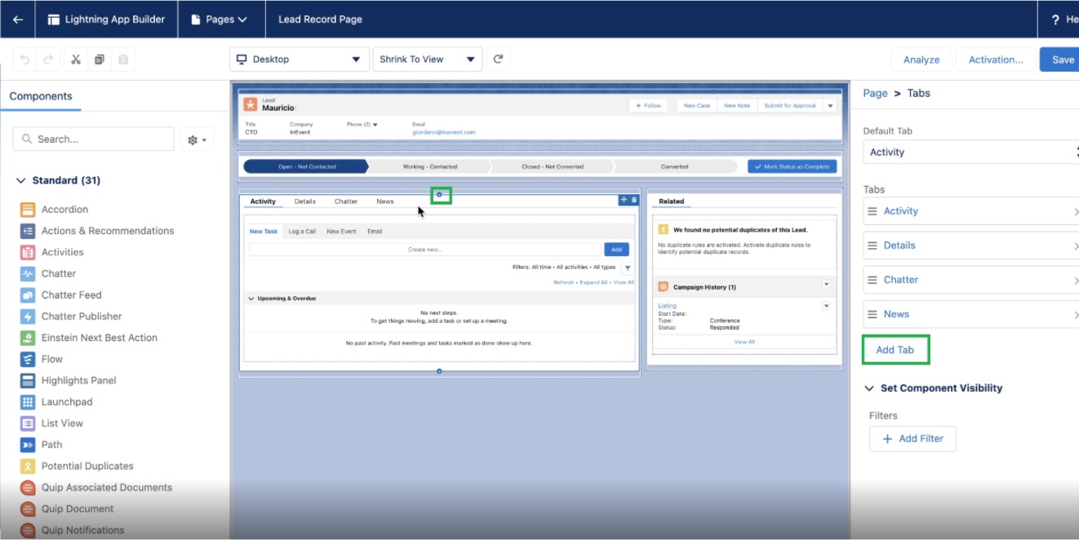Click giordano@inevent.com email link
The width and height of the screenshot is (1079, 540).
[444, 132]
